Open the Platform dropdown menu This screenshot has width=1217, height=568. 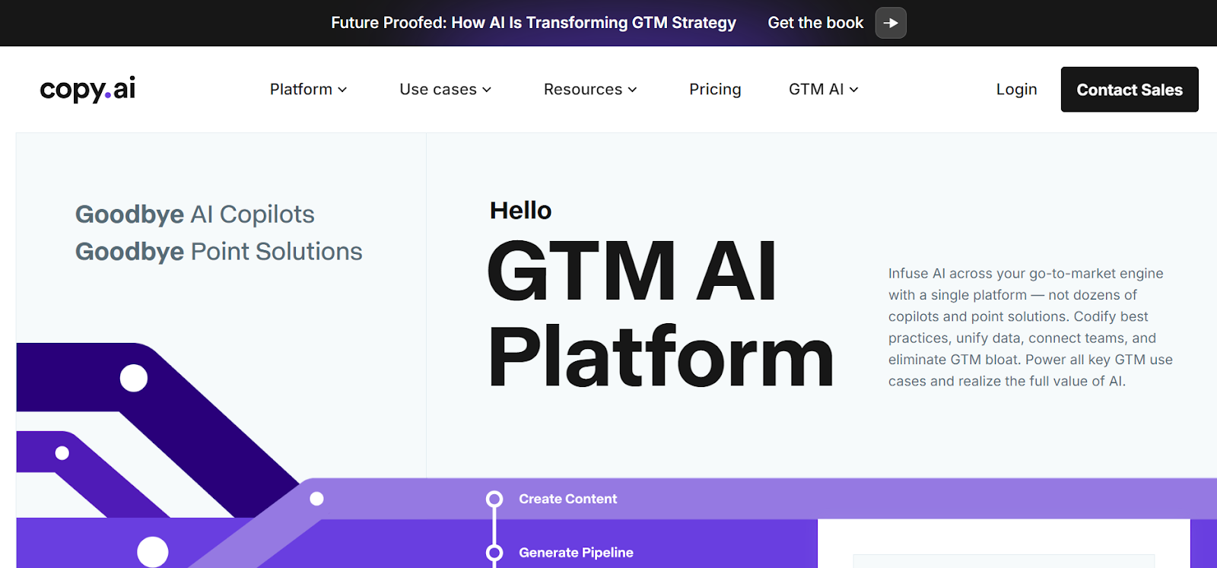click(308, 89)
